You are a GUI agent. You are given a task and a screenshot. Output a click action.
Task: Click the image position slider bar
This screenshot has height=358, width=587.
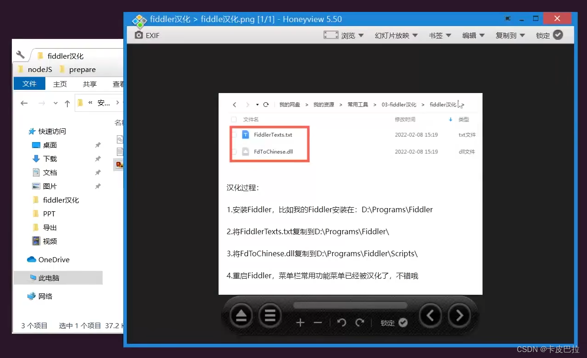point(350,305)
